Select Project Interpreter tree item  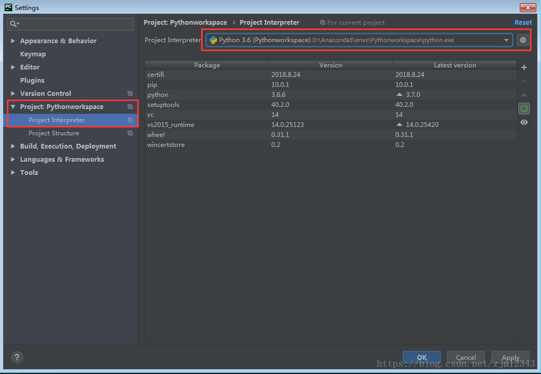tap(71, 120)
